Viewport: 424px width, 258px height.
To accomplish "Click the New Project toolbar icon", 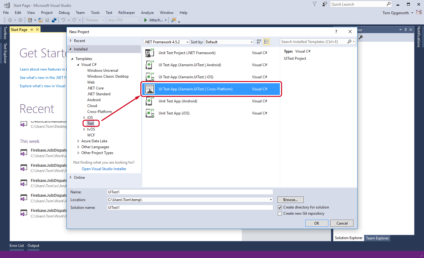I will [x=30, y=20].
